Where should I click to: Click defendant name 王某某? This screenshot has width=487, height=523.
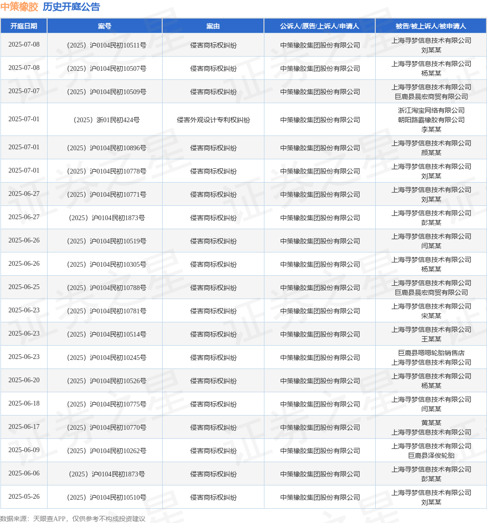click(431, 339)
